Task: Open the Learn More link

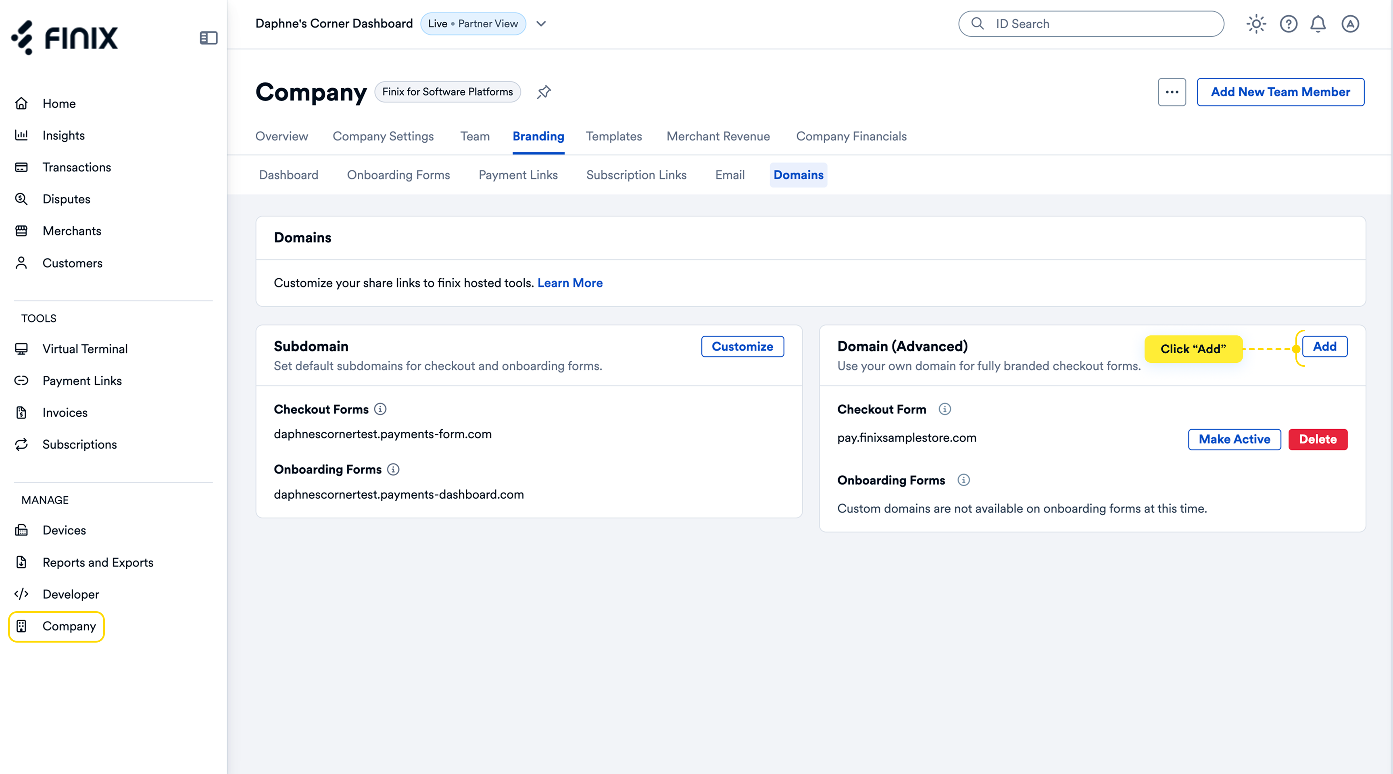Action: point(570,283)
